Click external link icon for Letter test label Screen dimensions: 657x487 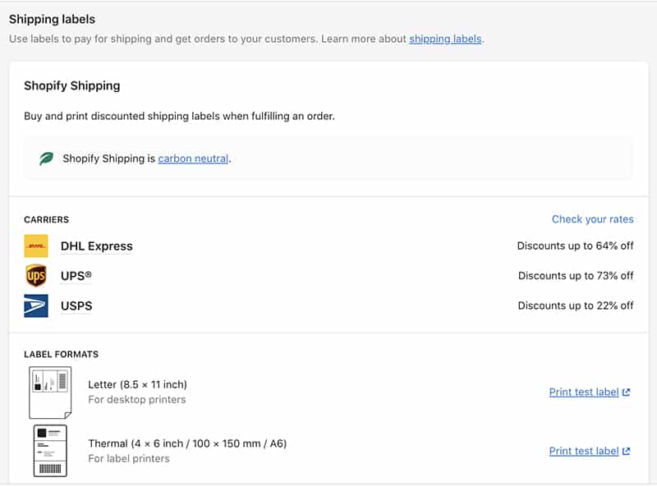(x=626, y=393)
